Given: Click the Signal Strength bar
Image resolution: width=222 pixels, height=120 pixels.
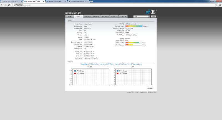Looking at the screenshot, I should pos(134,26).
